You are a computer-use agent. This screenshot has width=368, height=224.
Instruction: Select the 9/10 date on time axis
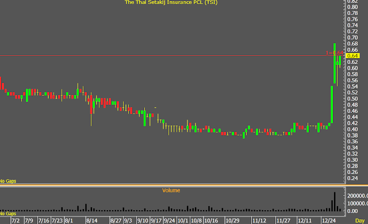(143, 221)
